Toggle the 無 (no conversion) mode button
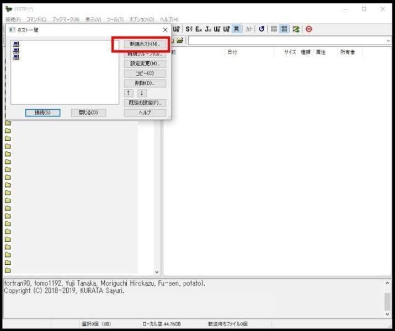 (x=237, y=29)
